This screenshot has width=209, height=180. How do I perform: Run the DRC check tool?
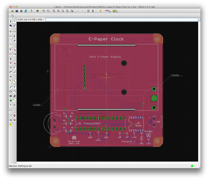[x=14, y=120]
